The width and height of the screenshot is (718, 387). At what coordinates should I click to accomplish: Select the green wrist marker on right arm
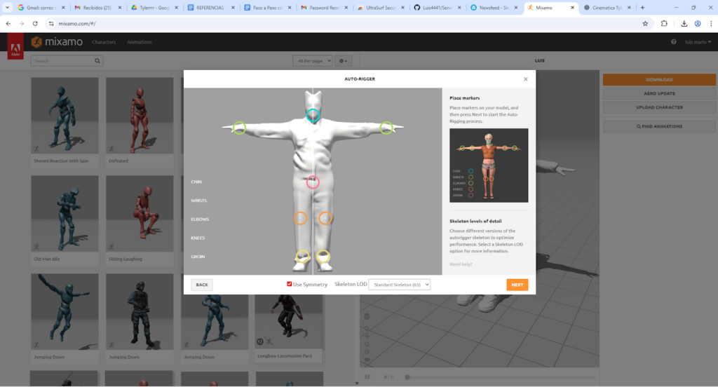[x=386, y=128]
